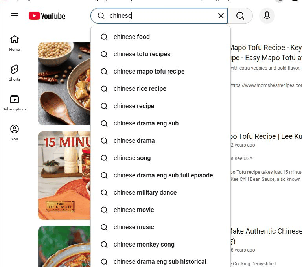Click the magnifier icon beside chinese food

click(x=104, y=37)
